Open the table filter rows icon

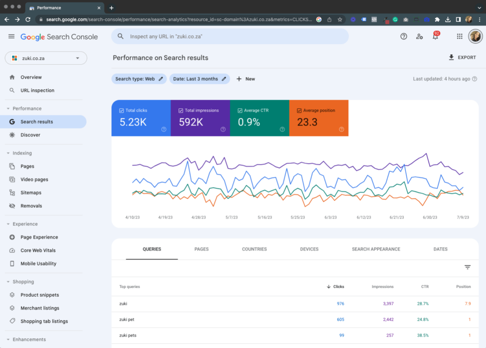467,267
